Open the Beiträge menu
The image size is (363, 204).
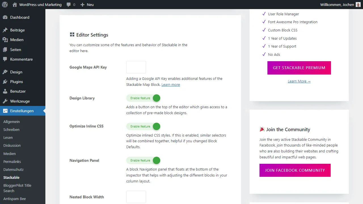point(23,30)
